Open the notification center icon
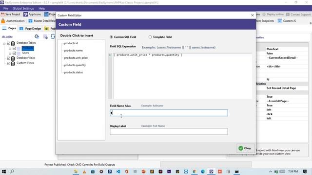The image size is (312, 175). (x=304, y=172)
